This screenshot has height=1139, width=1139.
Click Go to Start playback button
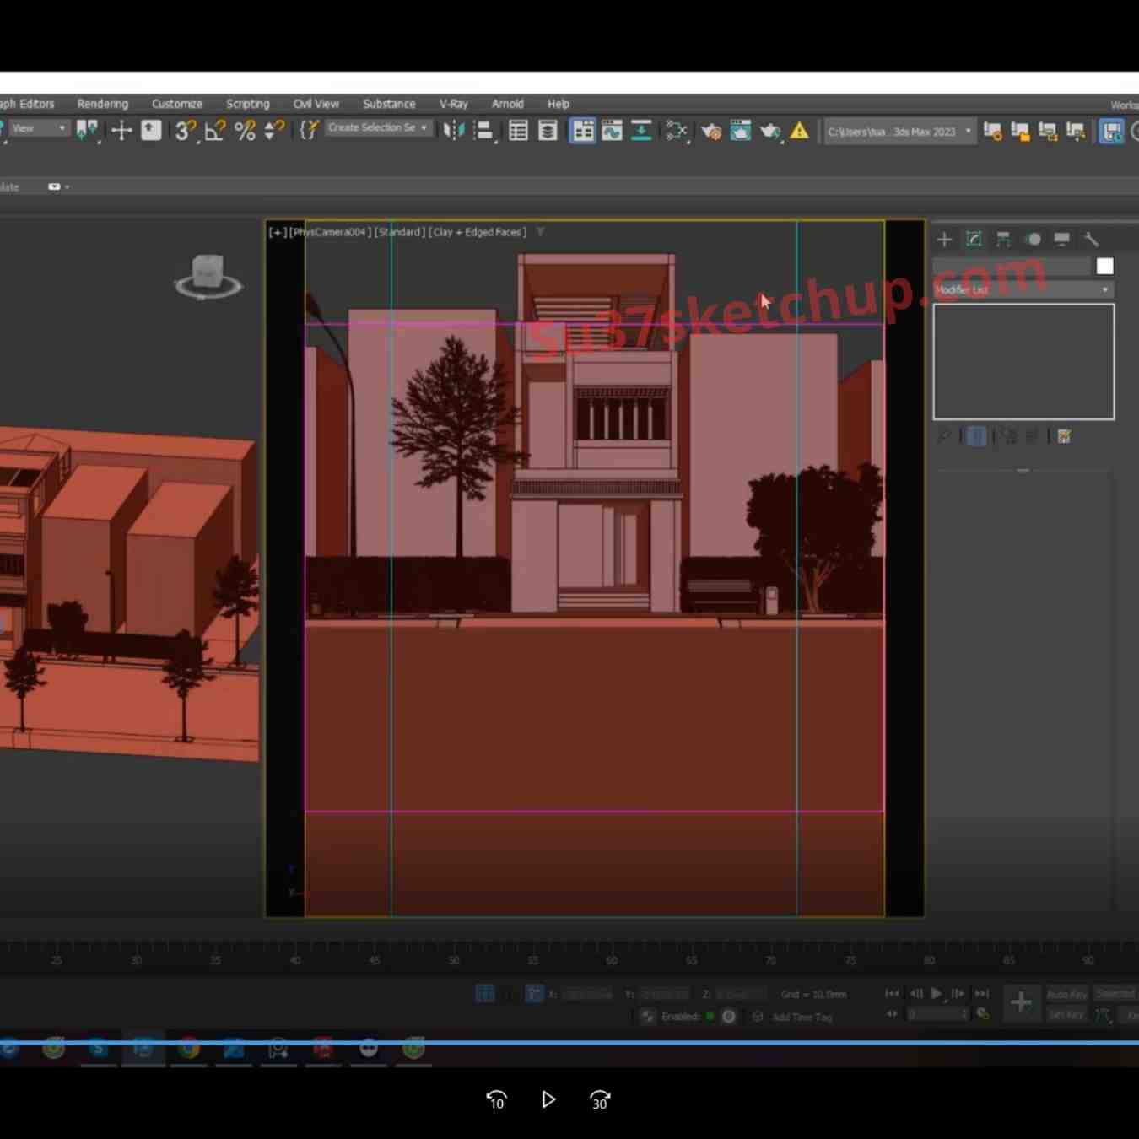tap(892, 994)
